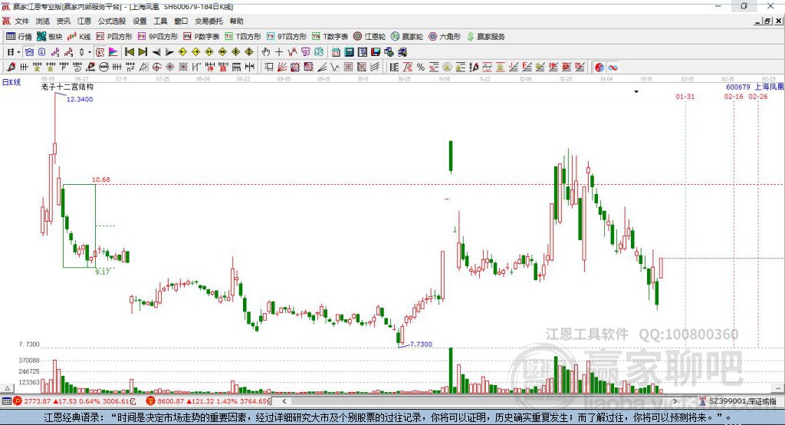
Task: Select the crosshair cursor tool
Action: tap(279, 52)
